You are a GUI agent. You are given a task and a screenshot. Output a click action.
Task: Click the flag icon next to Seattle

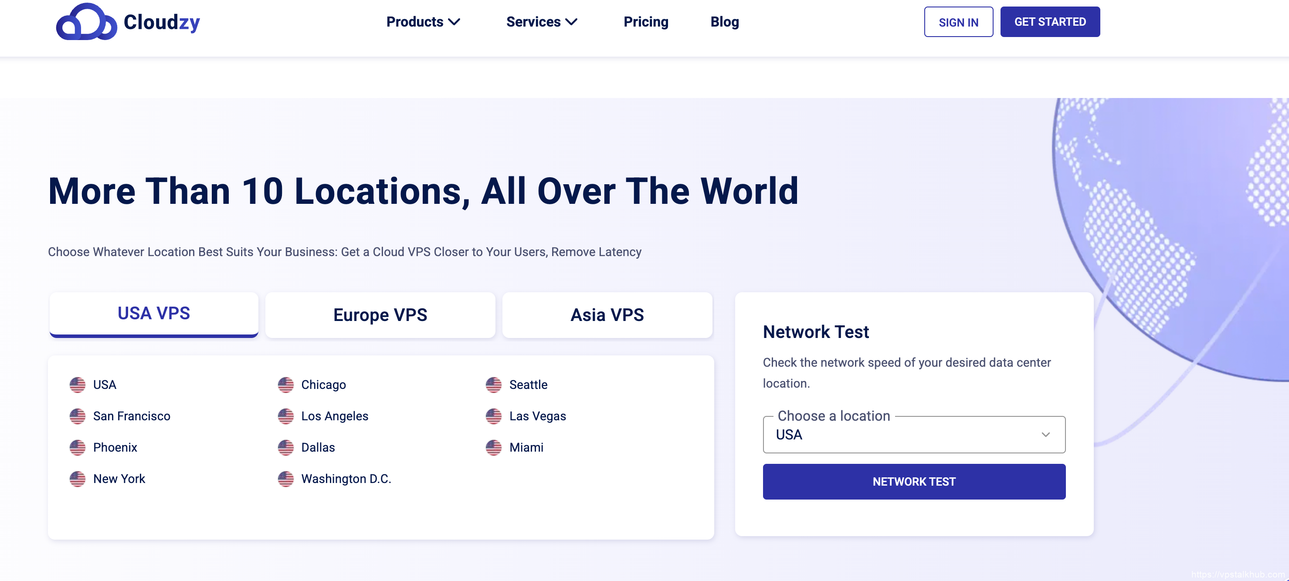coord(493,385)
